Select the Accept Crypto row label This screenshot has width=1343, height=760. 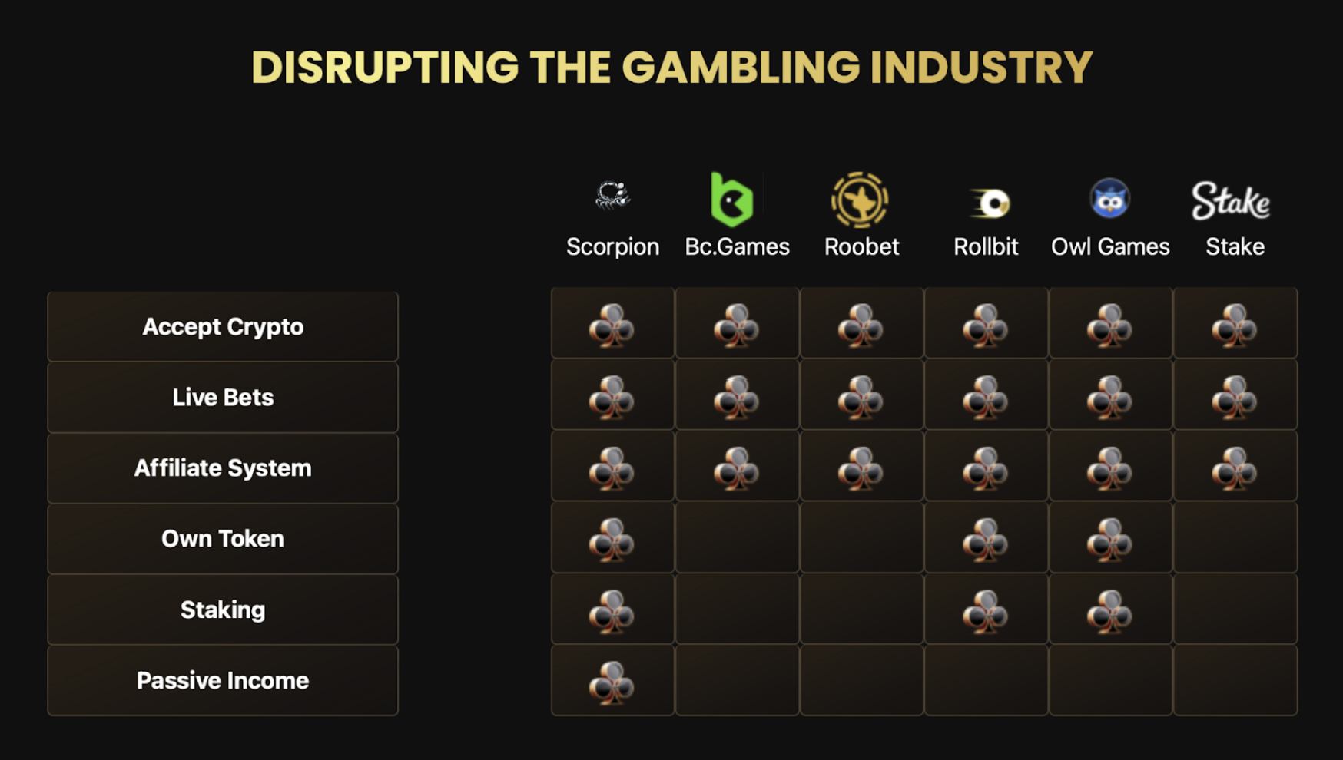[x=223, y=327]
